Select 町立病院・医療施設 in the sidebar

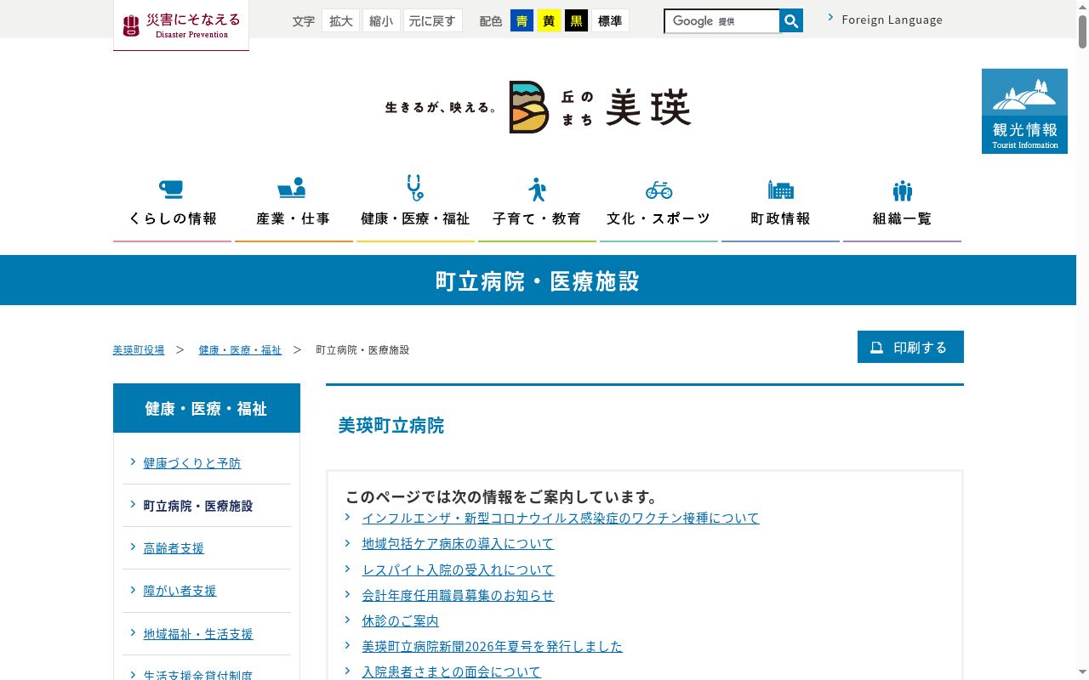[198, 506]
